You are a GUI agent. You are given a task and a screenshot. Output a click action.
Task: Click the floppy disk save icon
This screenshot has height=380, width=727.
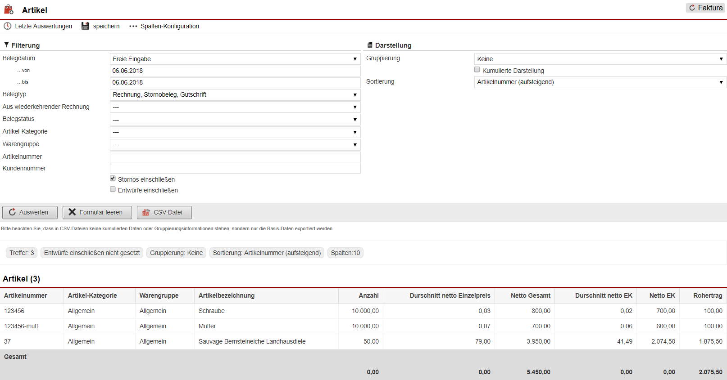click(85, 26)
